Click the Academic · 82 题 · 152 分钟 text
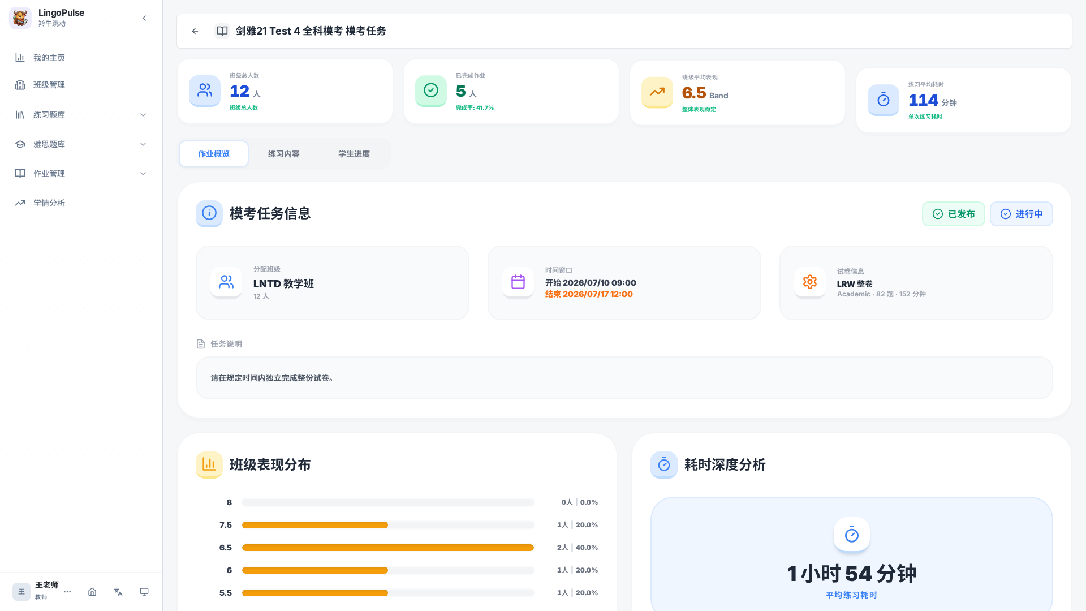The width and height of the screenshot is (1086, 611). (x=881, y=294)
